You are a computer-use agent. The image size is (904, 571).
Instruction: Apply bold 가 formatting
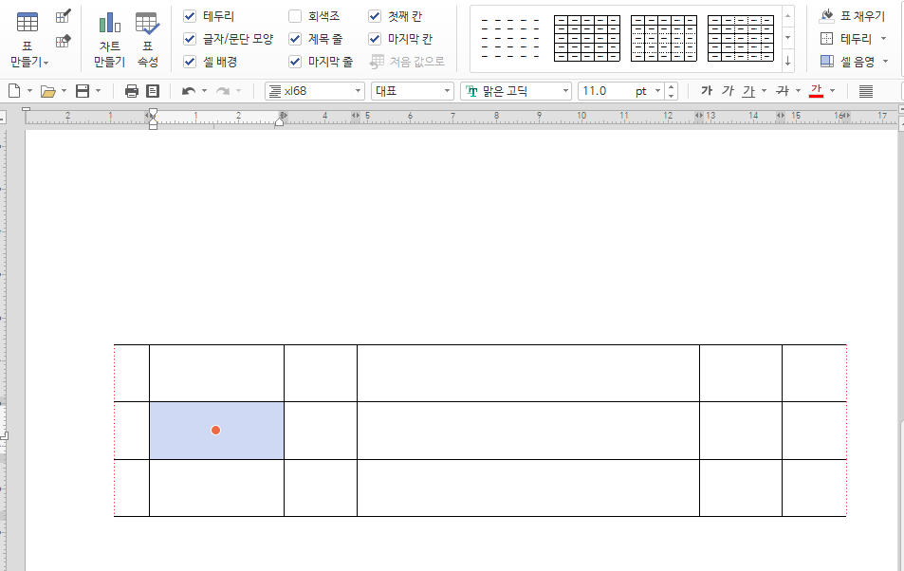[707, 90]
